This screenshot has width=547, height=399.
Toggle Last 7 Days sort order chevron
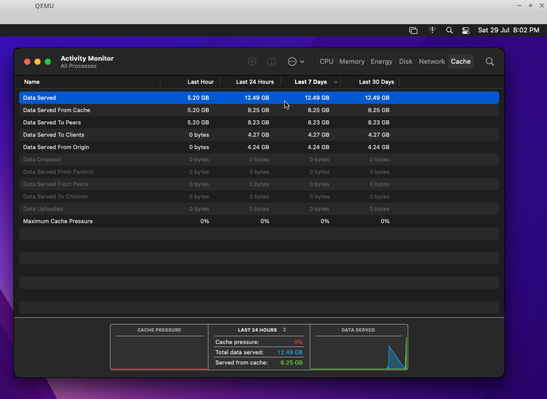[x=336, y=82]
